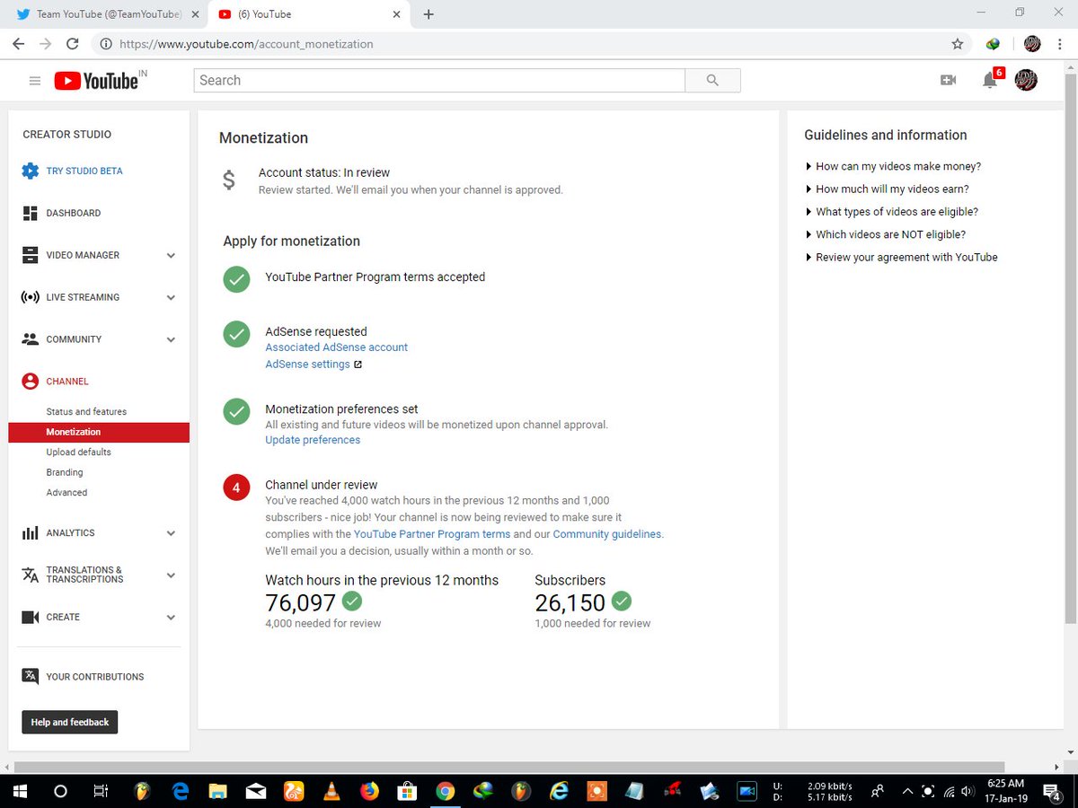Reload the page

tap(73, 43)
